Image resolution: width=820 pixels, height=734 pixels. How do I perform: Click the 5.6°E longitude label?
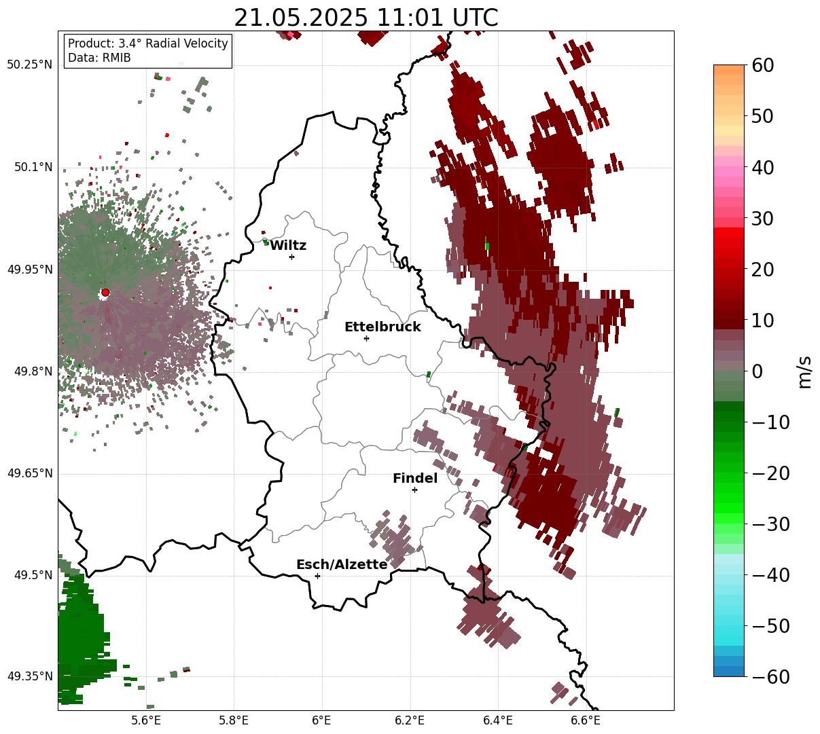146,720
